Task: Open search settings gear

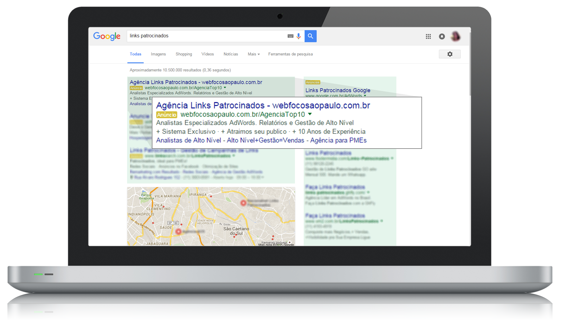Action: point(450,54)
